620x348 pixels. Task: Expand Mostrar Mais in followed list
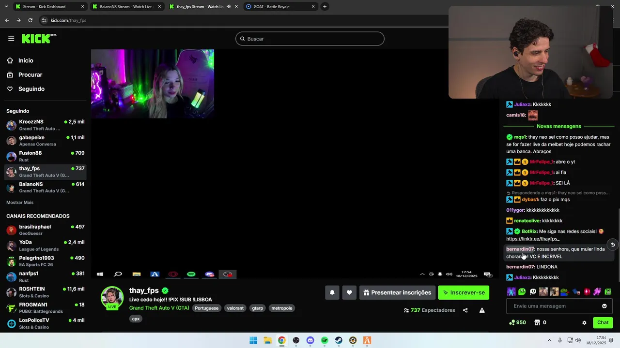20,203
